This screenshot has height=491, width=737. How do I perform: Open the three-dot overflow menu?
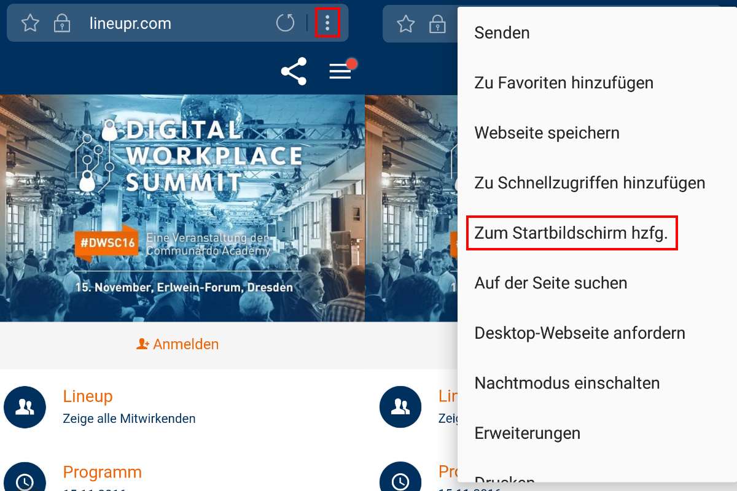click(x=327, y=23)
